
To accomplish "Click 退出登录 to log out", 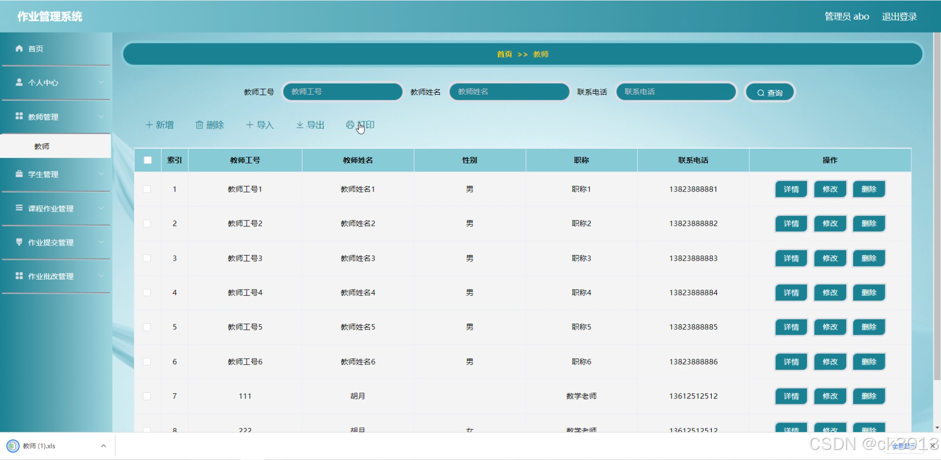I will click(899, 16).
